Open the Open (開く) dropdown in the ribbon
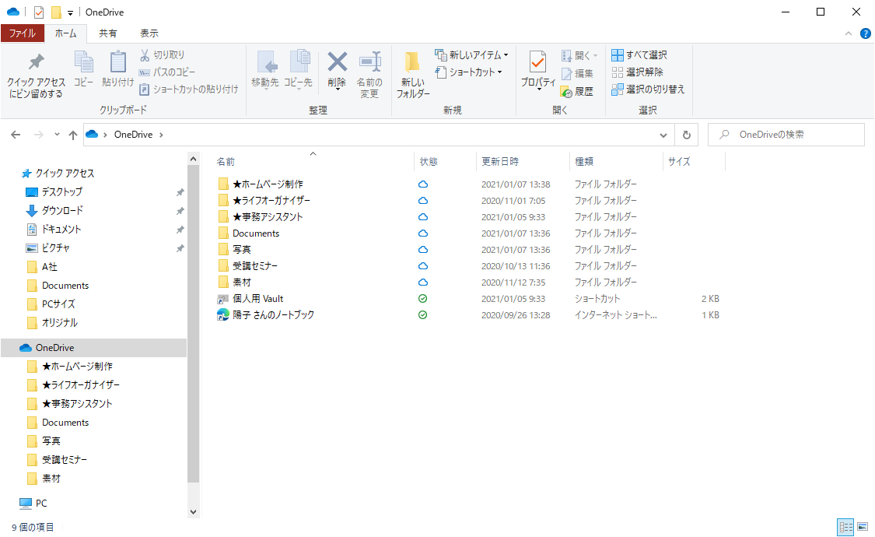875x537 pixels. 579,55
